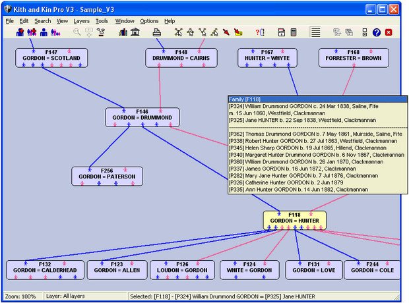Click the report page toolbar icon
The height and width of the screenshot is (303, 409).
pyautogui.click(x=282, y=32)
